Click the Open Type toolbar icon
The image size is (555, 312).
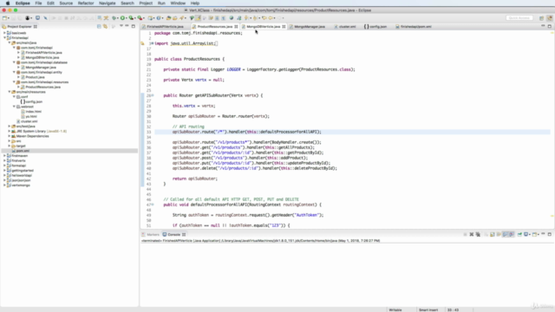click(x=169, y=17)
